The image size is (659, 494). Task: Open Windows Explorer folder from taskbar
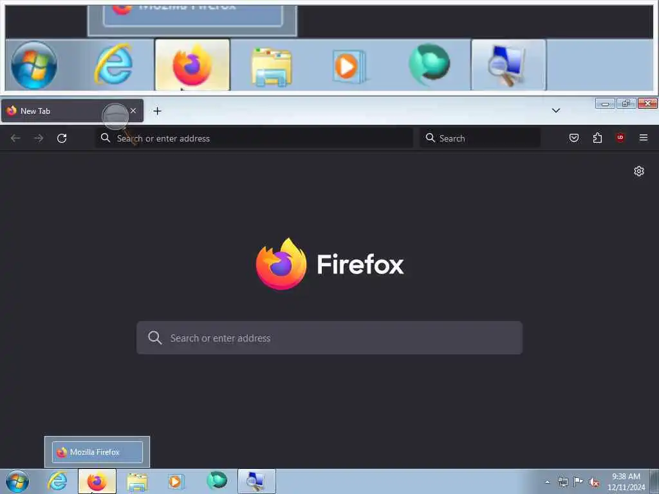tap(136, 481)
